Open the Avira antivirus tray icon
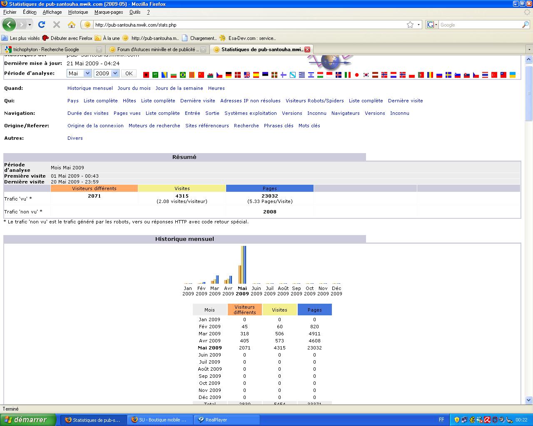The height and width of the screenshot is (426, 533). pos(487,420)
